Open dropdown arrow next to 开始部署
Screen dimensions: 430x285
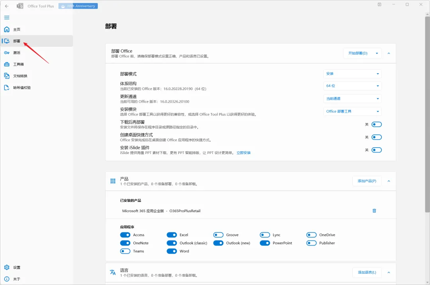point(377,53)
